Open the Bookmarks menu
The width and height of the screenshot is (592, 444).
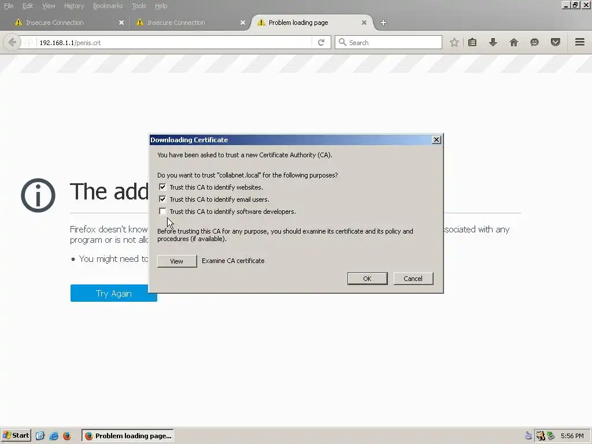point(108,6)
